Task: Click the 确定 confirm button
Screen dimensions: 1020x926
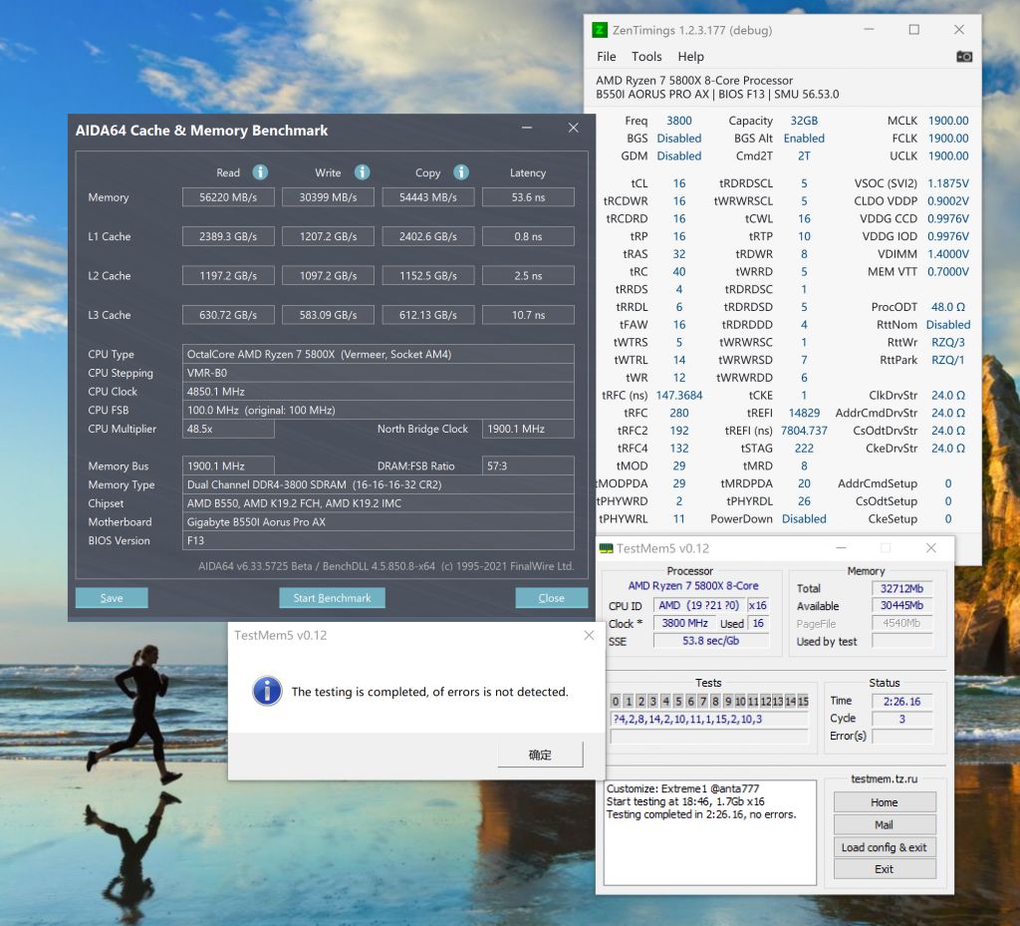Action: coord(540,755)
